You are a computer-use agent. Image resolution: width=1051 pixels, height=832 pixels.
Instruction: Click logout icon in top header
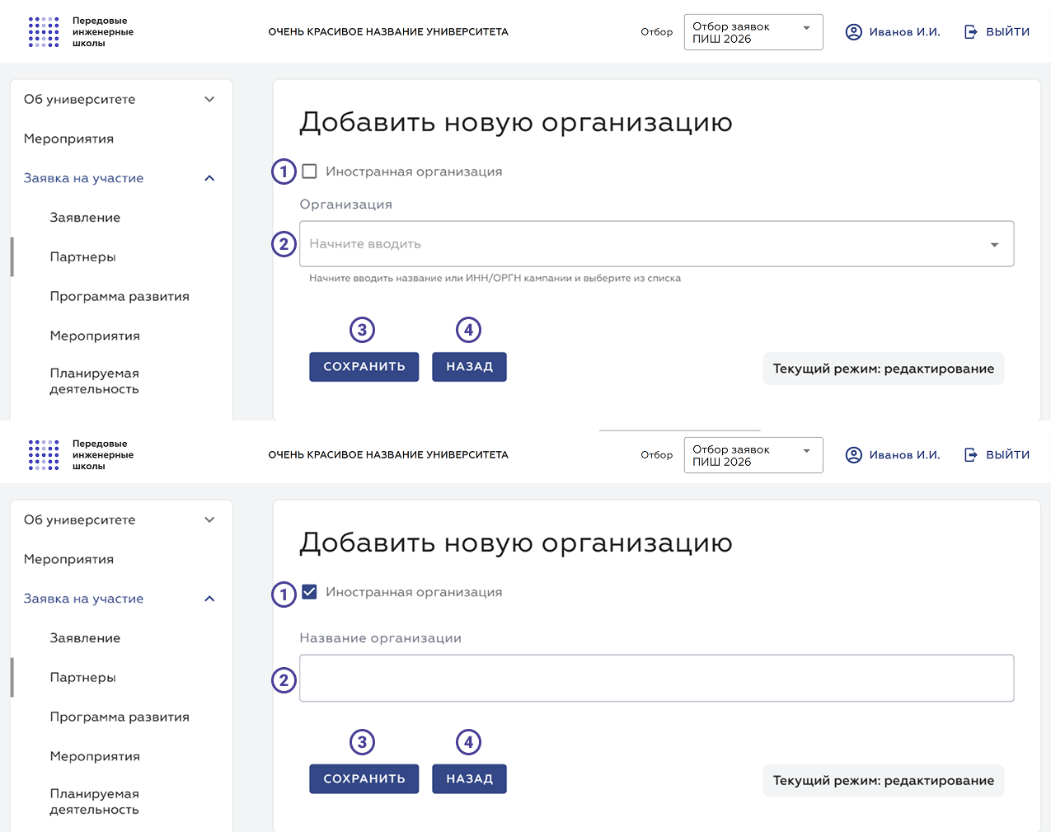971,32
